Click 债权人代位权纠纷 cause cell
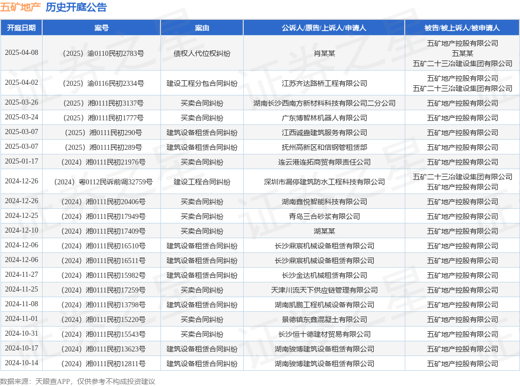The width and height of the screenshot is (520, 386). [x=202, y=53]
